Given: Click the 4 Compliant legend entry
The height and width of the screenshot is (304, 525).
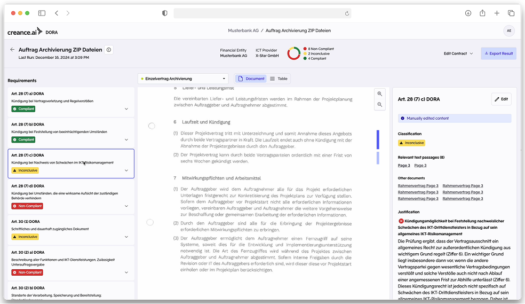Looking at the screenshot, I should tap(315, 58).
